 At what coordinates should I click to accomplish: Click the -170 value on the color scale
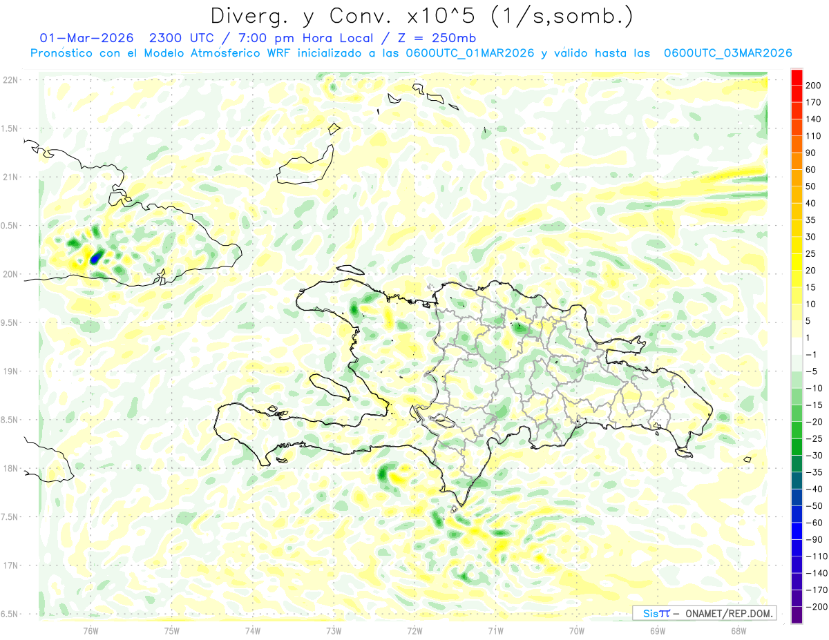coord(817,590)
